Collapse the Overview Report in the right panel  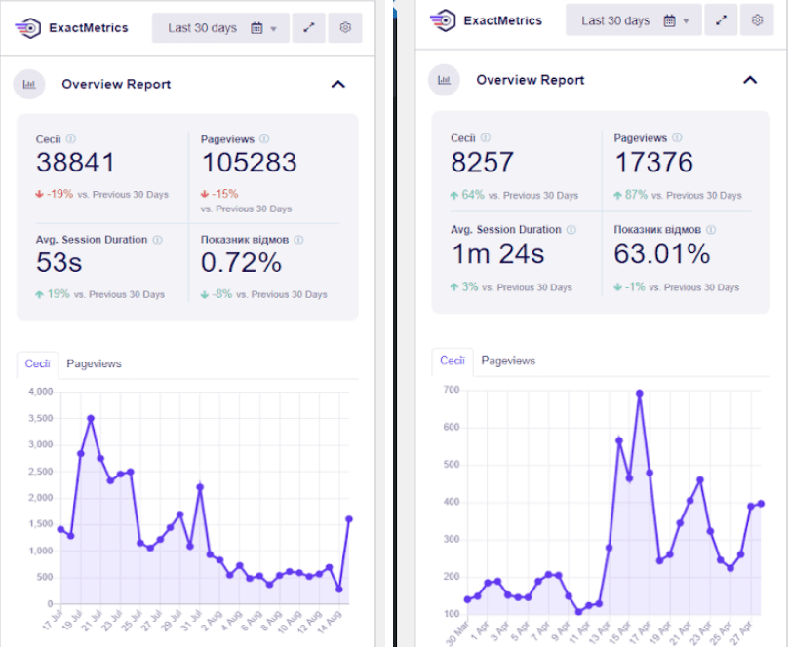(x=750, y=80)
